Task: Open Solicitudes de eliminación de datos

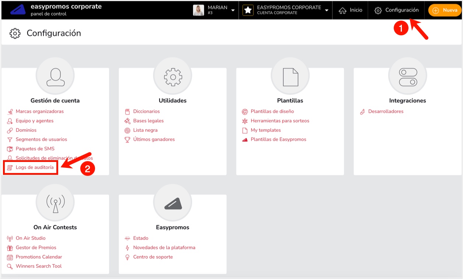Action: (x=54, y=158)
